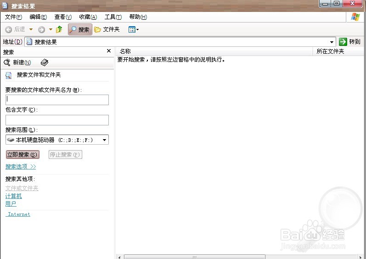Click the 停止搜索(P) button
Screen dimensions: 366x259
[x=65, y=154]
